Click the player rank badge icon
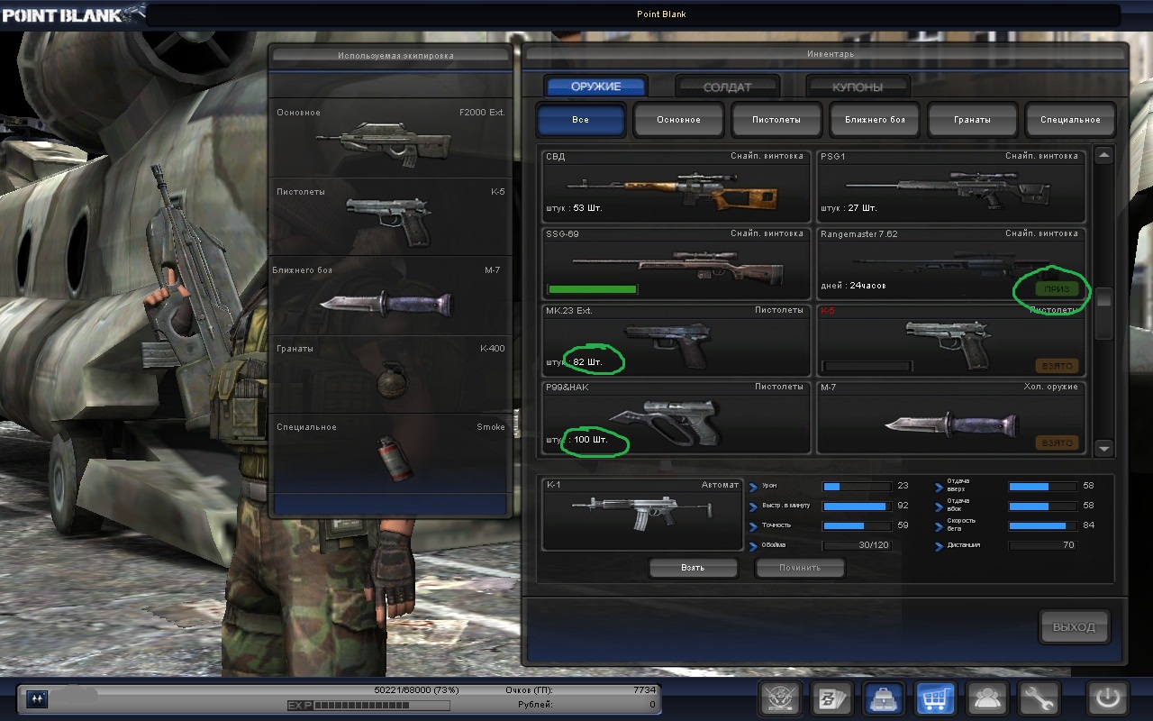Screen dimensions: 1153x721 pos(37,700)
